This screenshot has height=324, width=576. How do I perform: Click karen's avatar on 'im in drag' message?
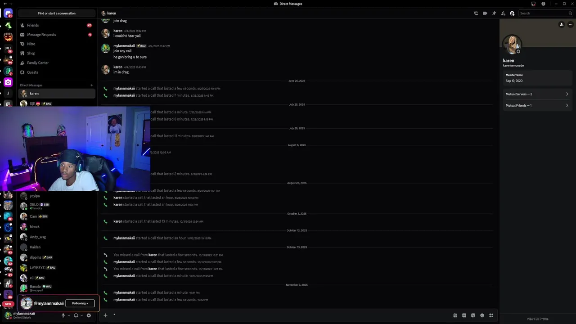pos(106,69)
